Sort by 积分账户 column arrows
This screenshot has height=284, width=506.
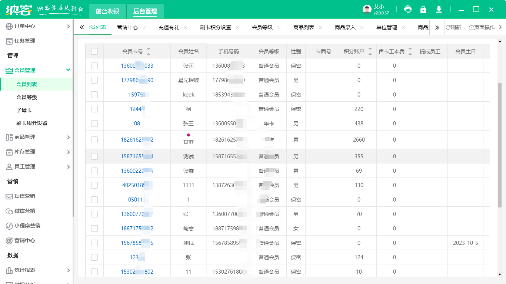tap(370, 51)
